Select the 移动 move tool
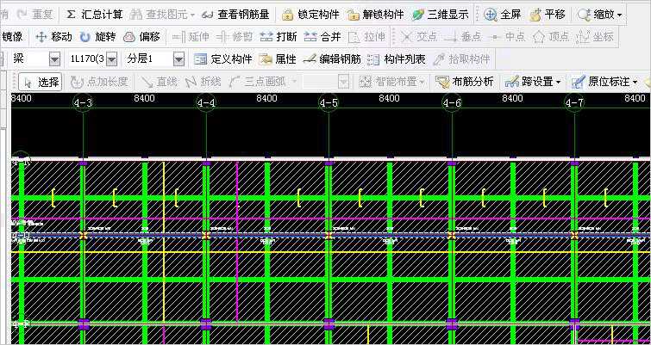This screenshot has height=345, width=651. tap(54, 37)
